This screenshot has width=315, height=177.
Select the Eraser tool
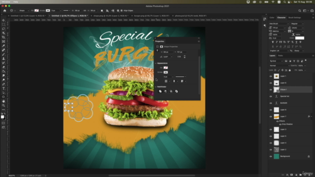[3, 67]
